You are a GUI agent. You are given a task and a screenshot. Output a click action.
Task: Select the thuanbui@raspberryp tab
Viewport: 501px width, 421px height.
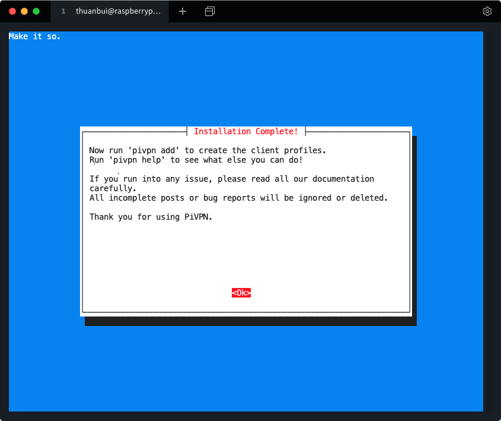pyautogui.click(x=118, y=11)
